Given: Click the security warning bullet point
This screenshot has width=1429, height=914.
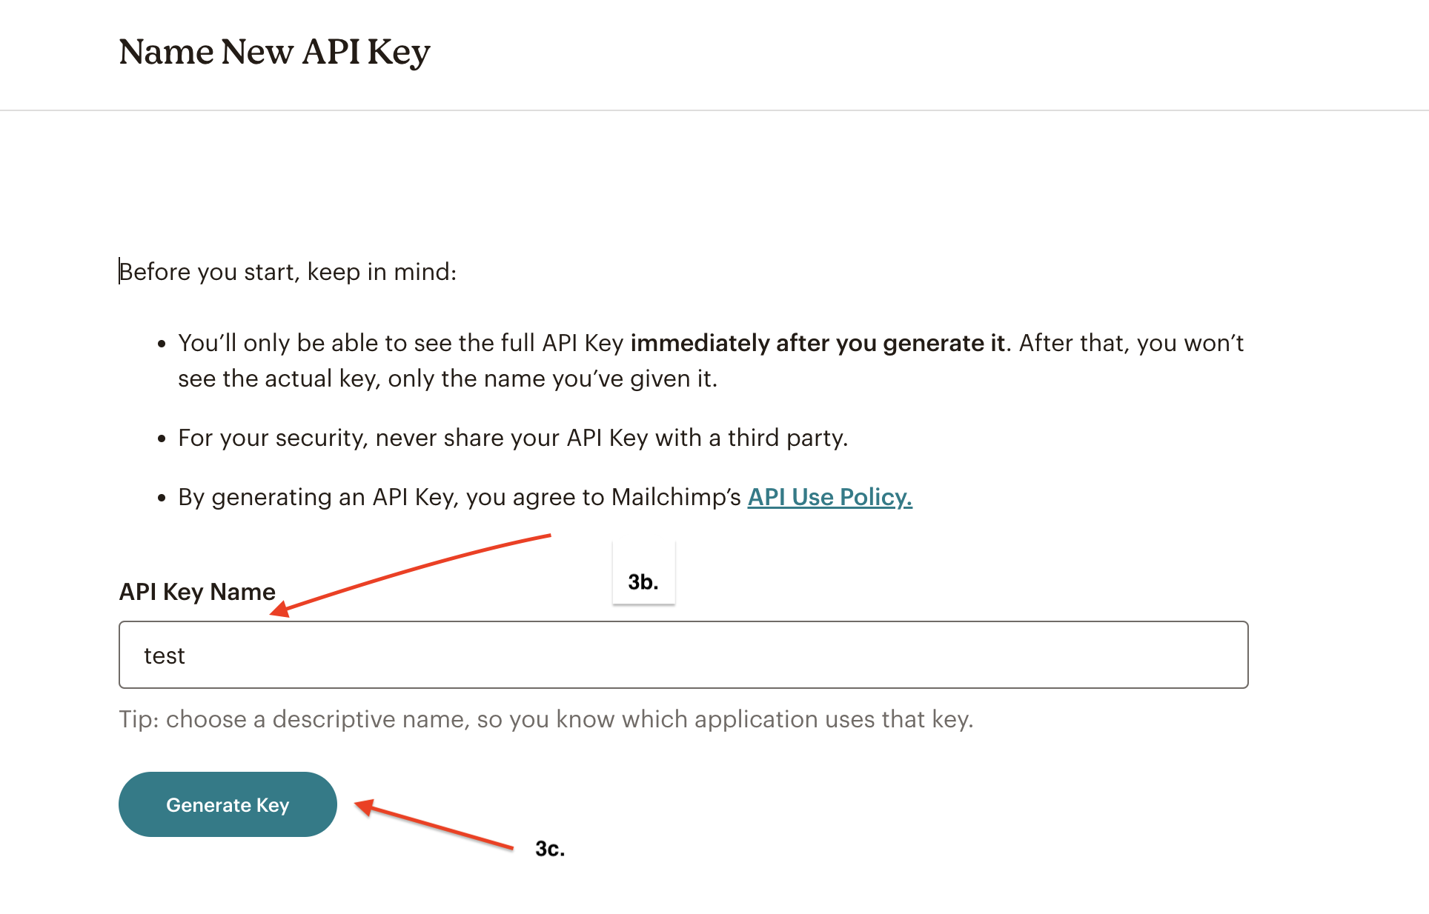Looking at the screenshot, I should tap(515, 437).
